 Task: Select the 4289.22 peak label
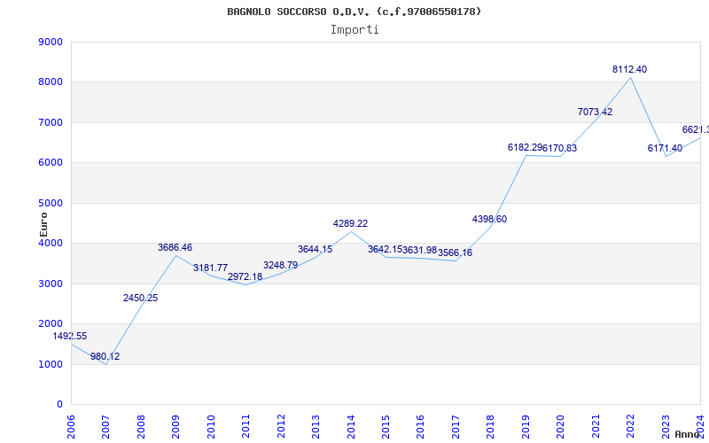coord(350,224)
